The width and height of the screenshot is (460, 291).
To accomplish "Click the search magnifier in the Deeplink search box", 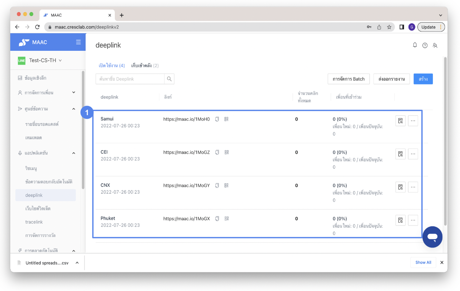I will 170,79.
